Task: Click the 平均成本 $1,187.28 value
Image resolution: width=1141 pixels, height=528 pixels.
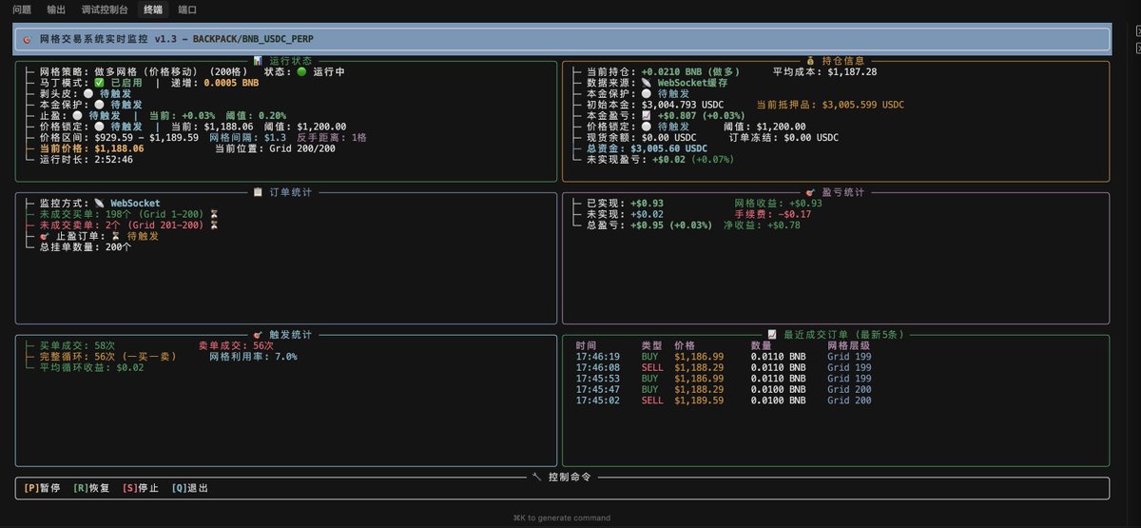Action: pyautogui.click(x=852, y=71)
